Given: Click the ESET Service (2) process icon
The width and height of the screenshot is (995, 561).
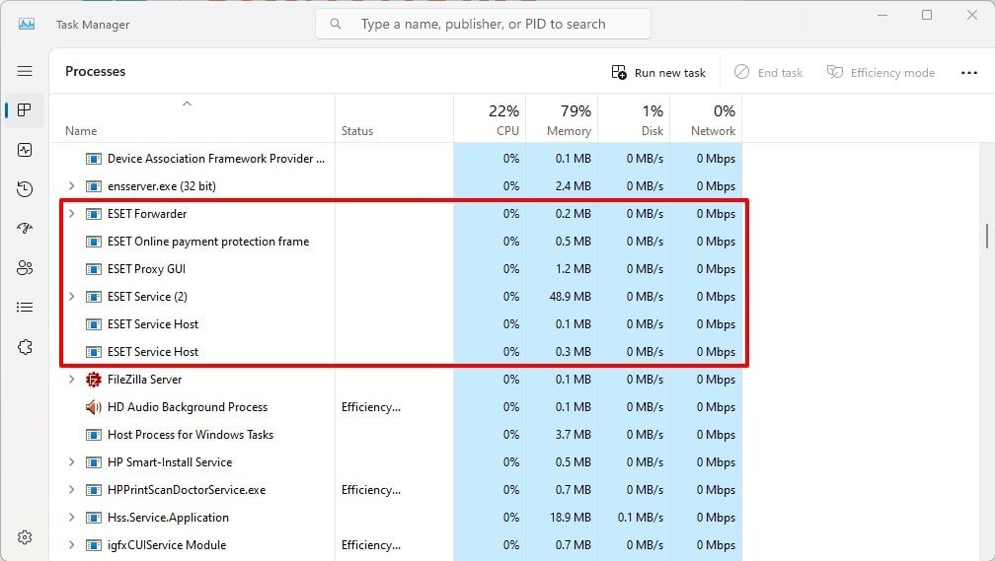Looking at the screenshot, I should [93, 297].
